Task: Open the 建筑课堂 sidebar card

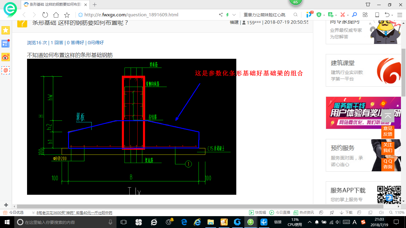Action: tap(363, 70)
